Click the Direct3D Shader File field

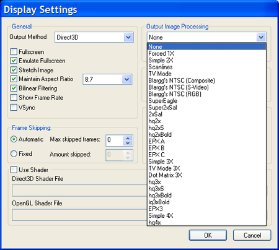(79, 190)
